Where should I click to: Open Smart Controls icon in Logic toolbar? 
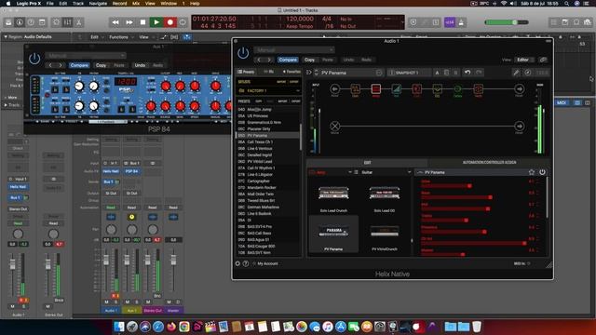[56, 22]
